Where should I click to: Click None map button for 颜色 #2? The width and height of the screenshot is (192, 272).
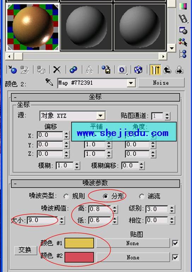pyautogui.click(x=133, y=257)
